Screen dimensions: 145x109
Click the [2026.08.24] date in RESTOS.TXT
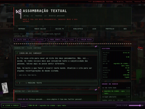pos(23,99)
